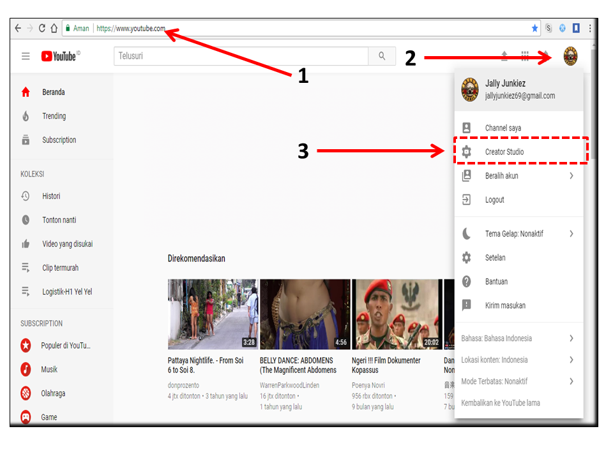613x459 pixels.
Task: Reload the page with refresh icon
Action: click(x=42, y=28)
